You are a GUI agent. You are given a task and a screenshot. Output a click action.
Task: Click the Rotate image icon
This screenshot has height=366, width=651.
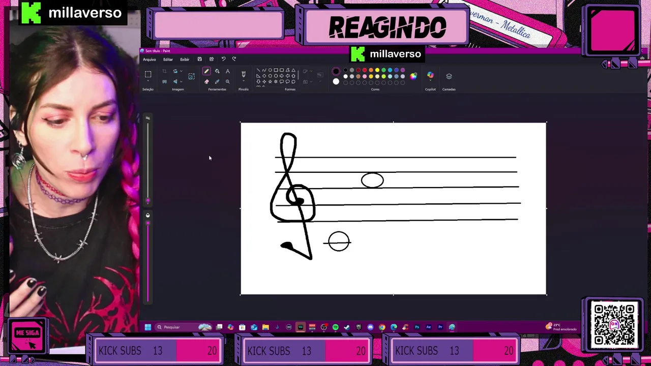[x=175, y=71]
